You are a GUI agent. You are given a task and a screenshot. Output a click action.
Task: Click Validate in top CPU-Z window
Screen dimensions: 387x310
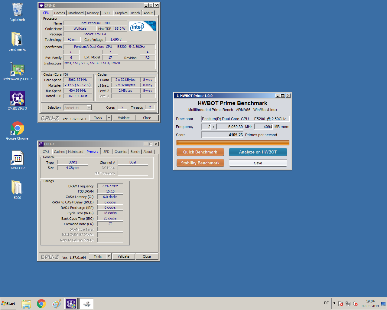coord(124,118)
